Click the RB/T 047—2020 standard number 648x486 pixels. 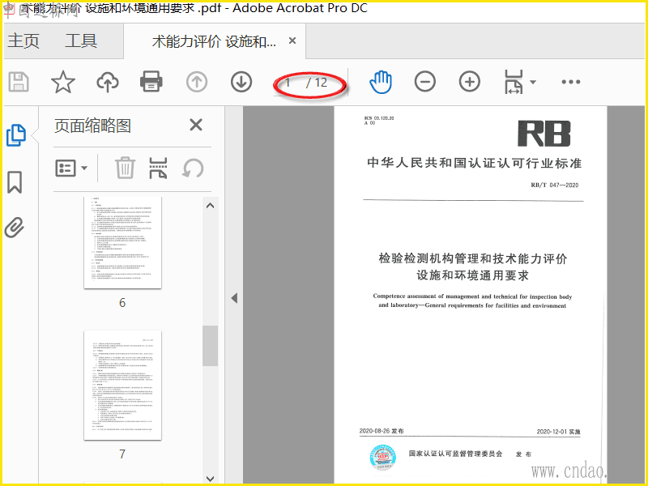pos(555,185)
